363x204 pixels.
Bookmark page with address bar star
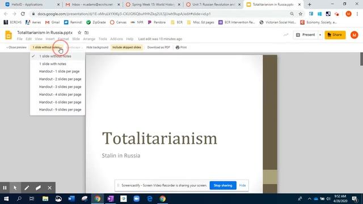pyautogui.click(x=301, y=14)
